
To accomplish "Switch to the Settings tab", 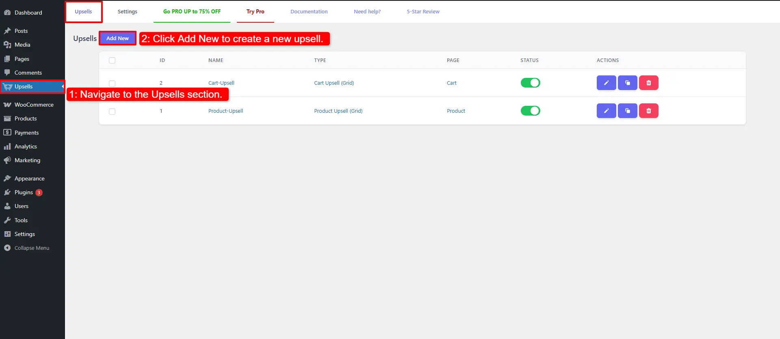I will 127,11.
